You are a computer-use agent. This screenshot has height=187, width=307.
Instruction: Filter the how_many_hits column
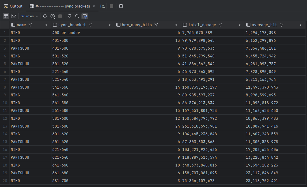[x=156, y=25]
